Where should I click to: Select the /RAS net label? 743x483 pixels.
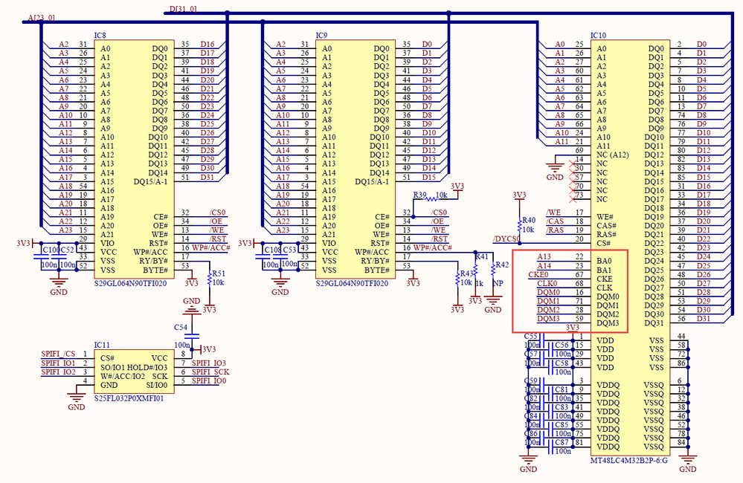click(x=555, y=230)
